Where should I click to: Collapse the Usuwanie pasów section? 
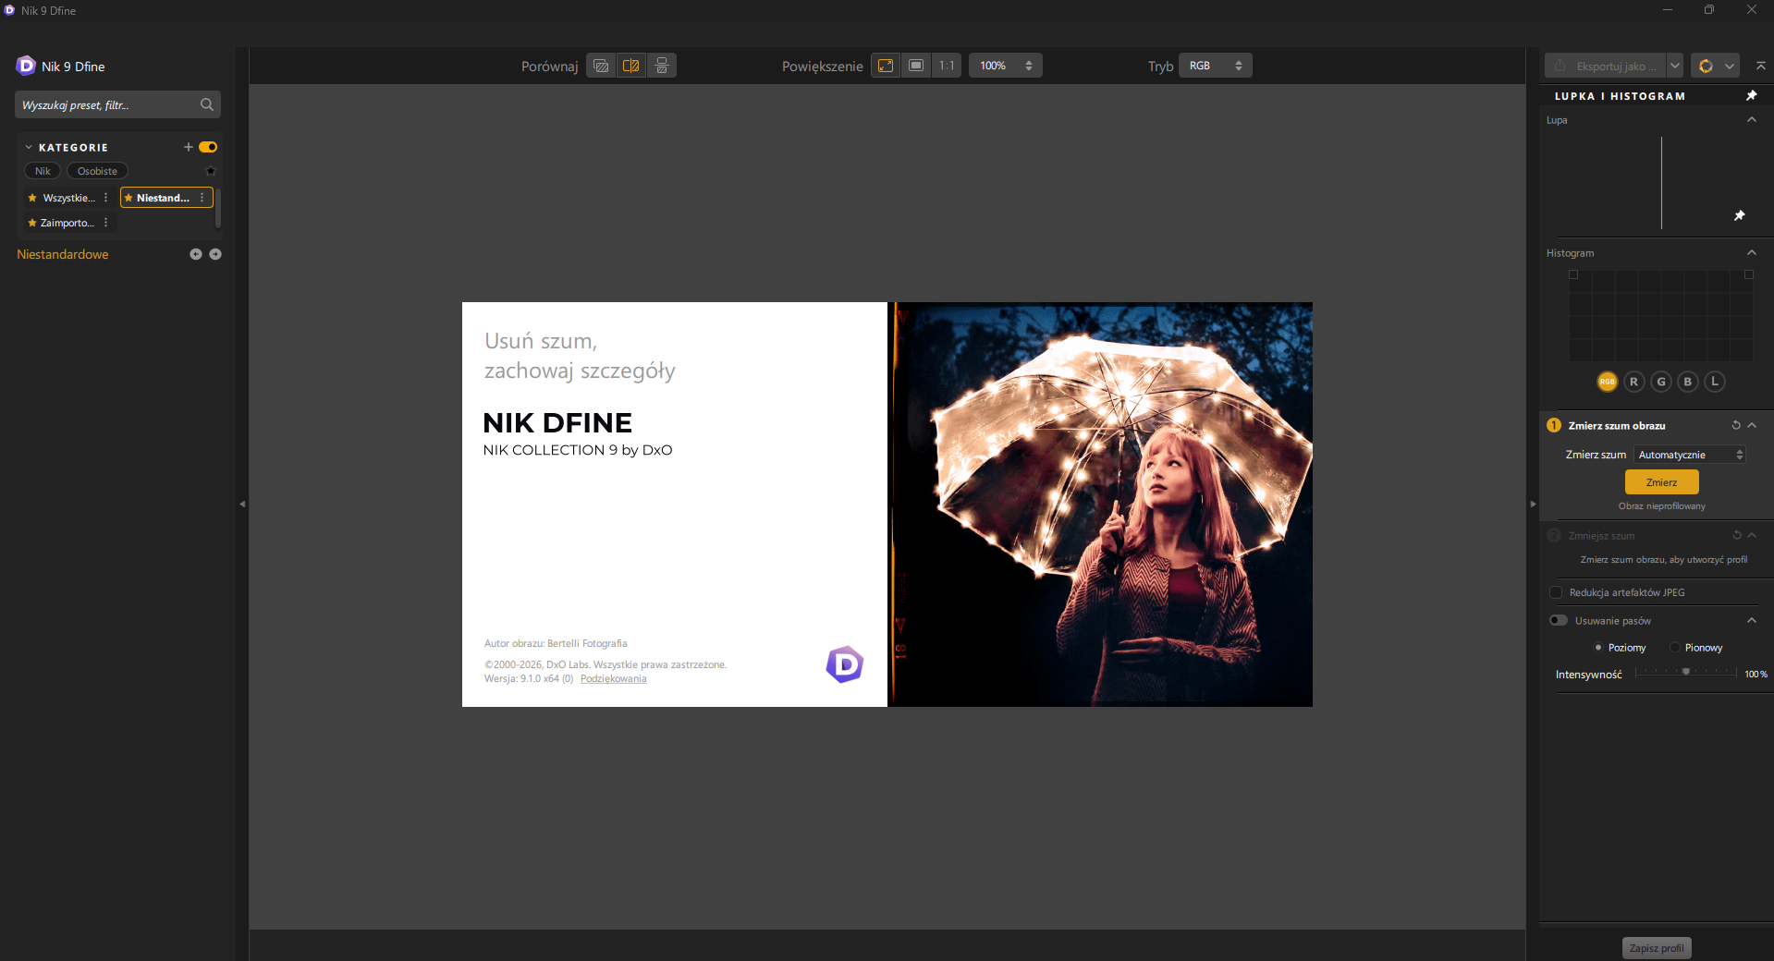[1752, 620]
